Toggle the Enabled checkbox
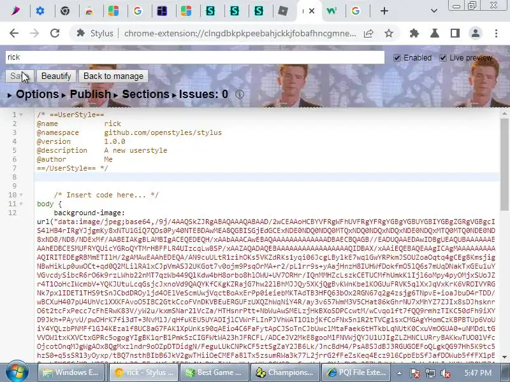The height and width of the screenshot is (382, 510). coord(397,58)
